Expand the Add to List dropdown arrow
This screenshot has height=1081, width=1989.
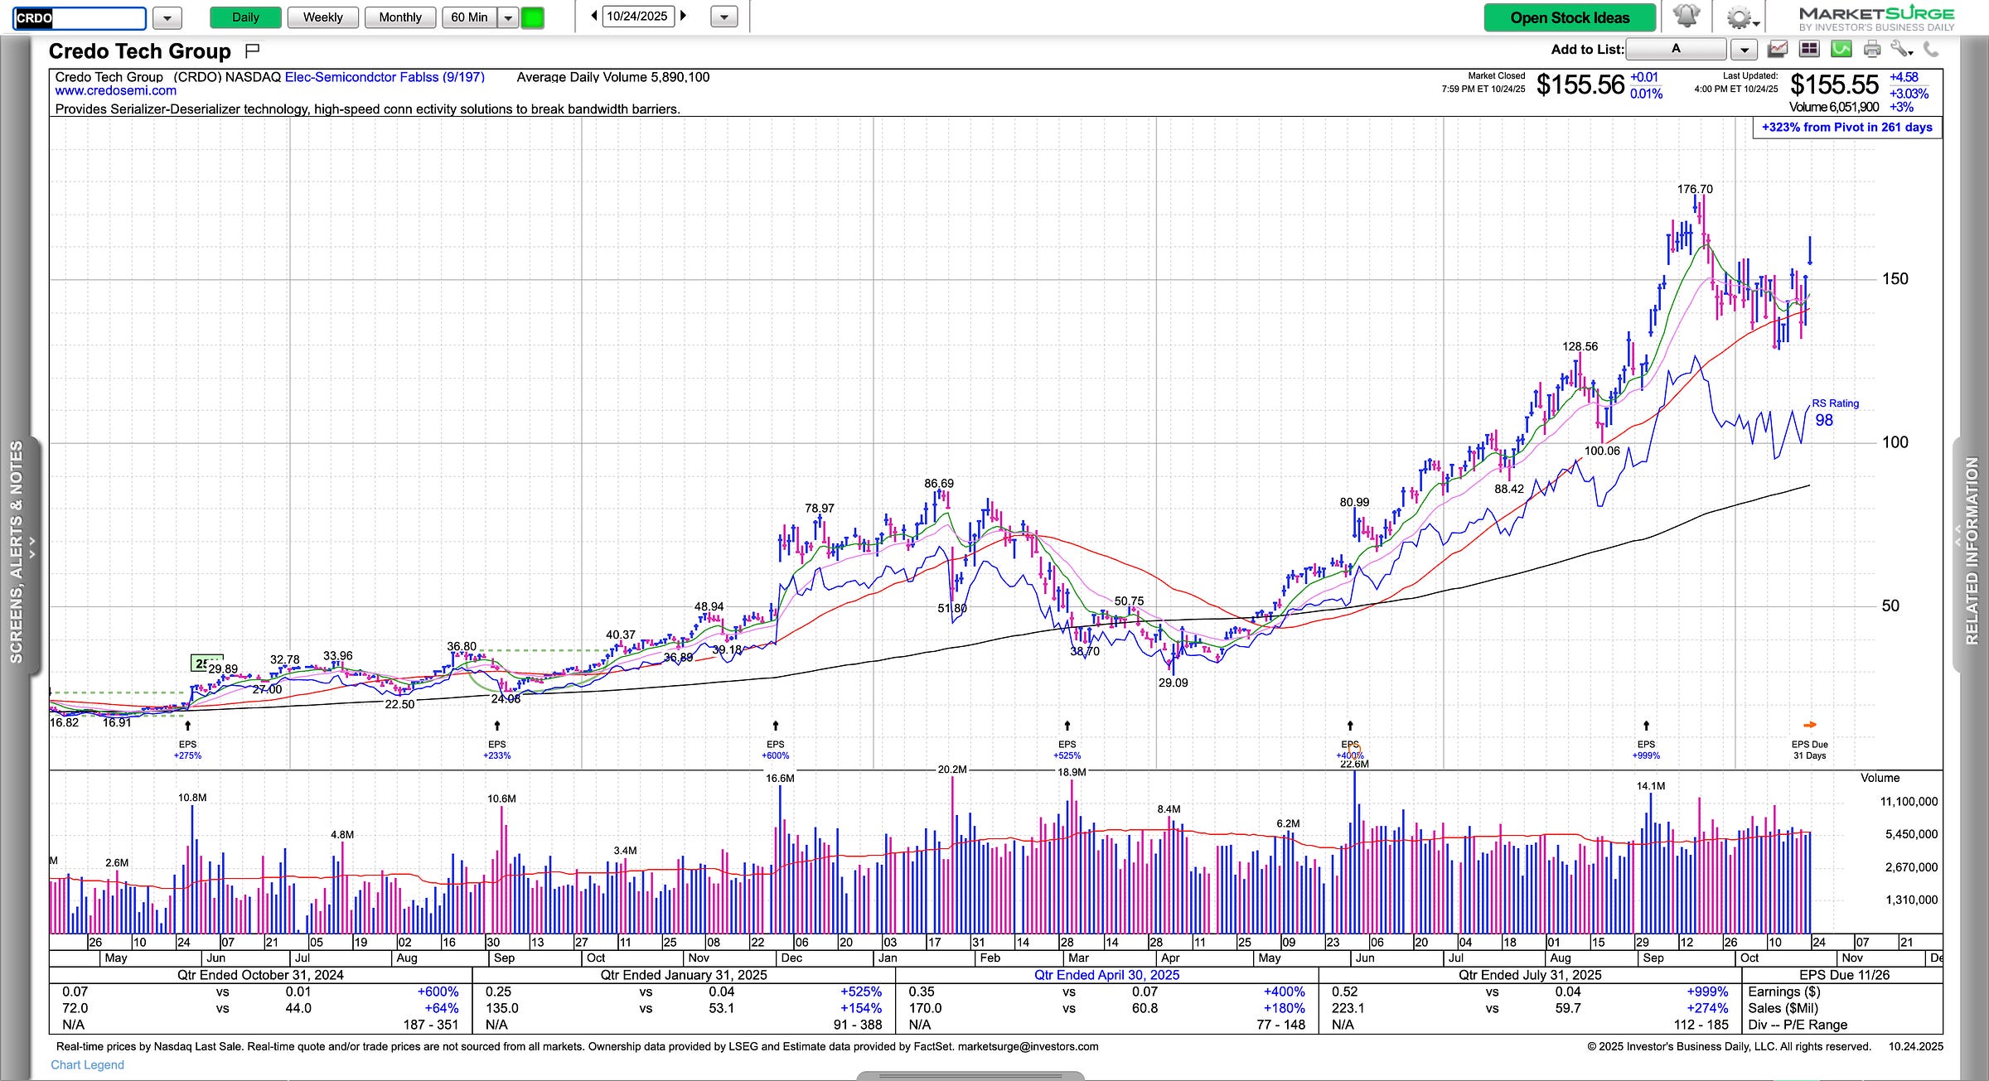1745,50
